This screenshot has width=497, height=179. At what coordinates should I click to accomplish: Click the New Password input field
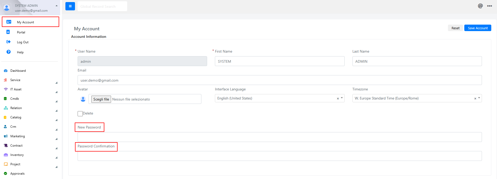click(x=280, y=137)
